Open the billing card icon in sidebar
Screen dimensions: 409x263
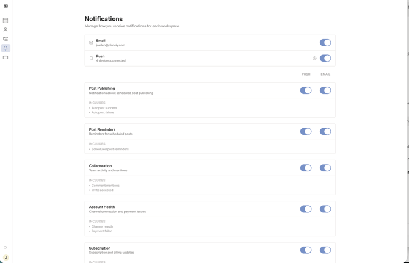click(x=5, y=57)
